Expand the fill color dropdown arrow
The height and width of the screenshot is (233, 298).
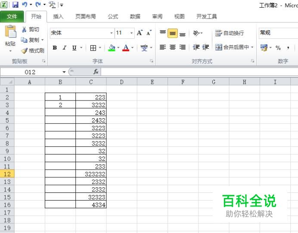tap(118, 47)
